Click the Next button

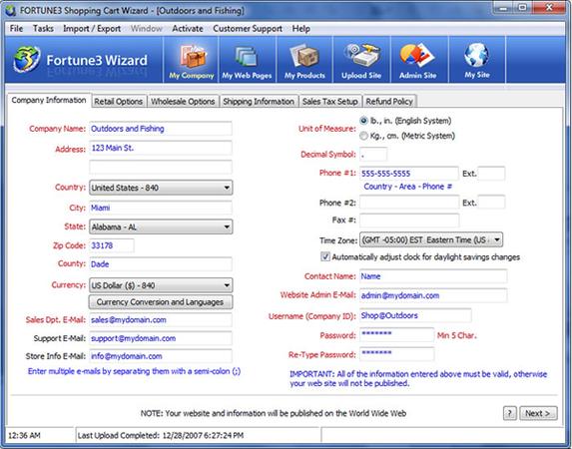(538, 413)
